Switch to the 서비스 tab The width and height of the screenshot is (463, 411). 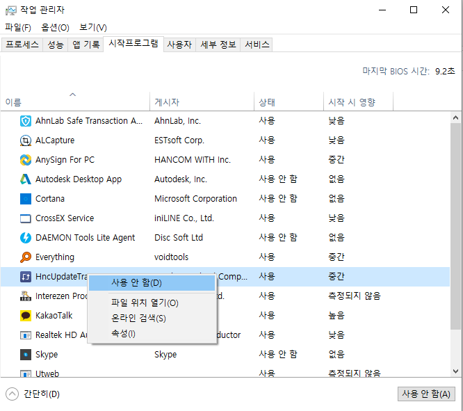[257, 45]
